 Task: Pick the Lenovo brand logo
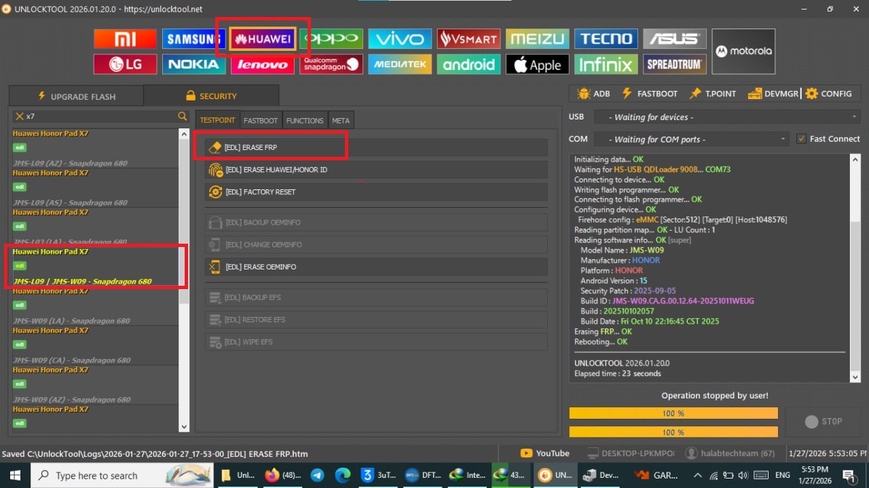[262, 64]
